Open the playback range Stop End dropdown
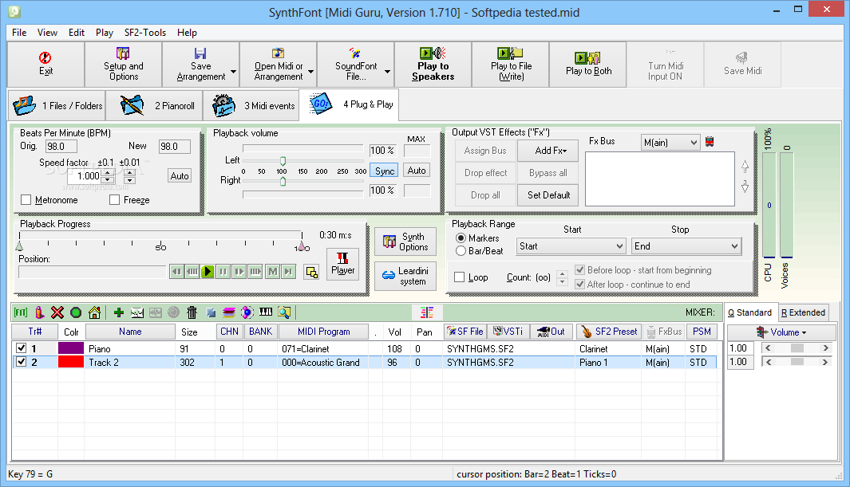Viewport: 850px width, 487px height. (x=686, y=246)
